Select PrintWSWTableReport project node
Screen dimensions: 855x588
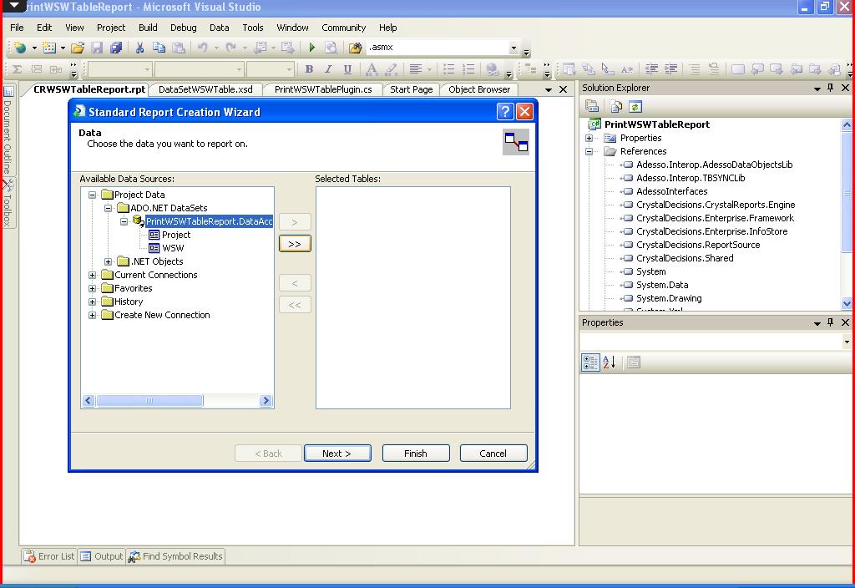pyautogui.click(x=656, y=124)
